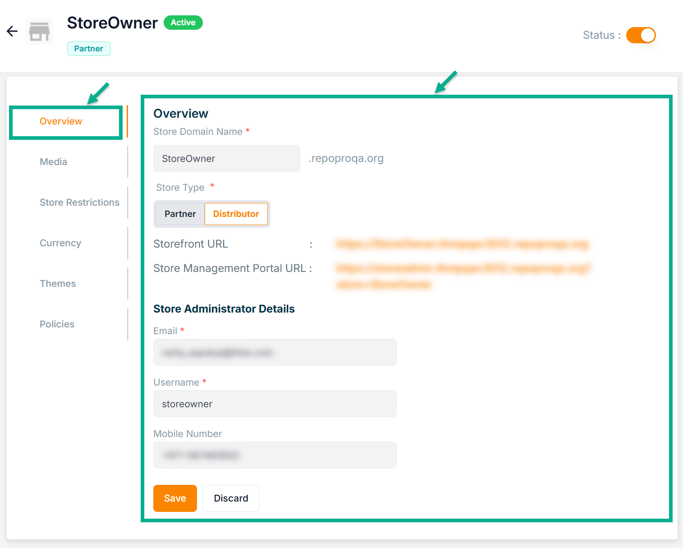This screenshot has width=683, height=548.
Task: Open the Store Management Portal URL link
Action: coord(463,269)
